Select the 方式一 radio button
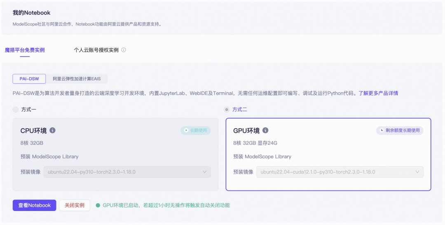 coord(16,110)
